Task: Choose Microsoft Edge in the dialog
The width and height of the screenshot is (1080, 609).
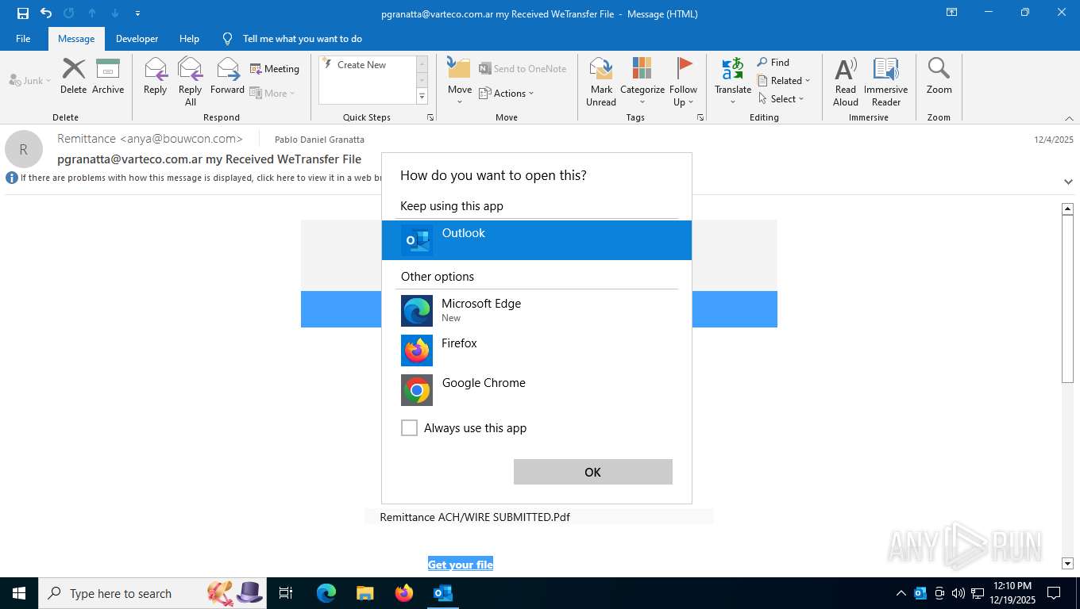Action: click(537, 311)
